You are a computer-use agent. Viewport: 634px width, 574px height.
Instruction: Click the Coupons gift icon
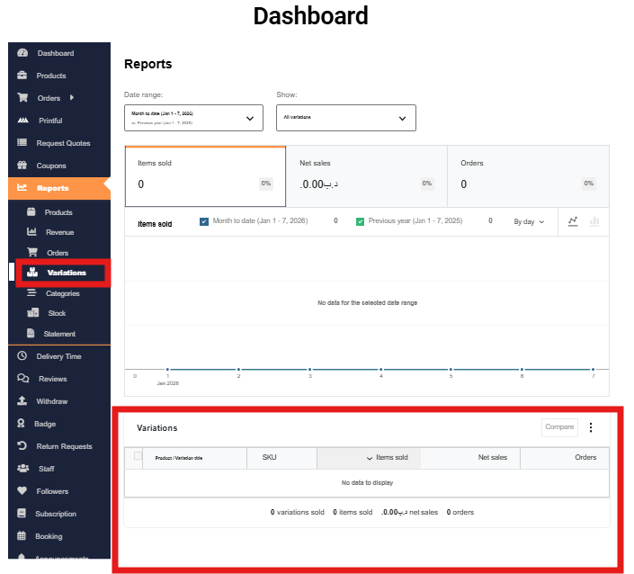pyautogui.click(x=22, y=166)
